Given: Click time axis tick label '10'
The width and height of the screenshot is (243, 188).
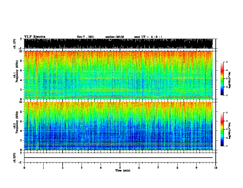Looking at the screenshot, I should (x=216, y=168).
